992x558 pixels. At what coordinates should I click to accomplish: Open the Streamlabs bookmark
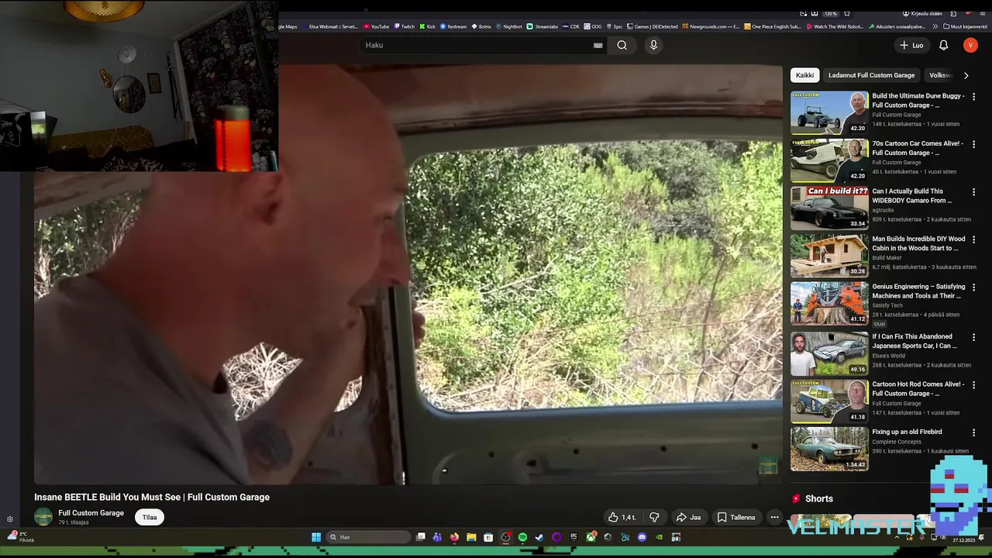(542, 26)
